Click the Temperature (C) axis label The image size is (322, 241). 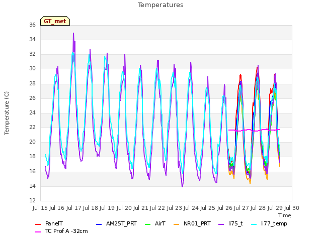7,113
